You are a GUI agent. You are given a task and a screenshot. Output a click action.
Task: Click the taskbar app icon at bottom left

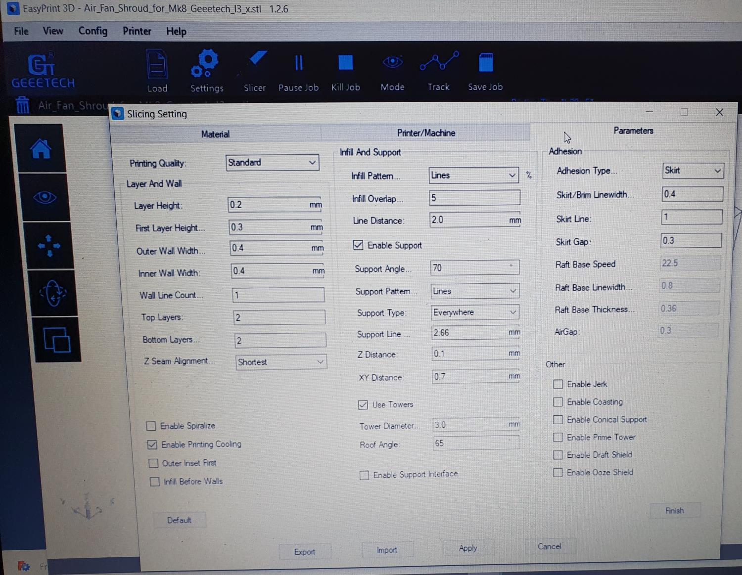pos(23,566)
